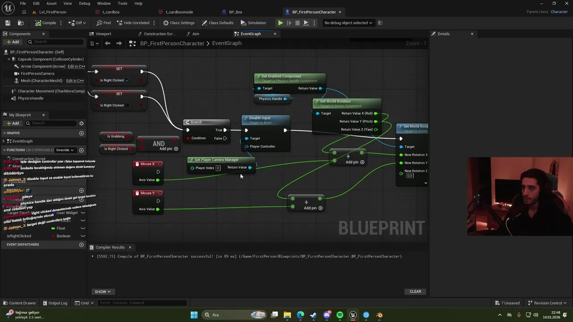Open the File menu
The height and width of the screenshot is (322, 573).
click(x=23, y=4)
